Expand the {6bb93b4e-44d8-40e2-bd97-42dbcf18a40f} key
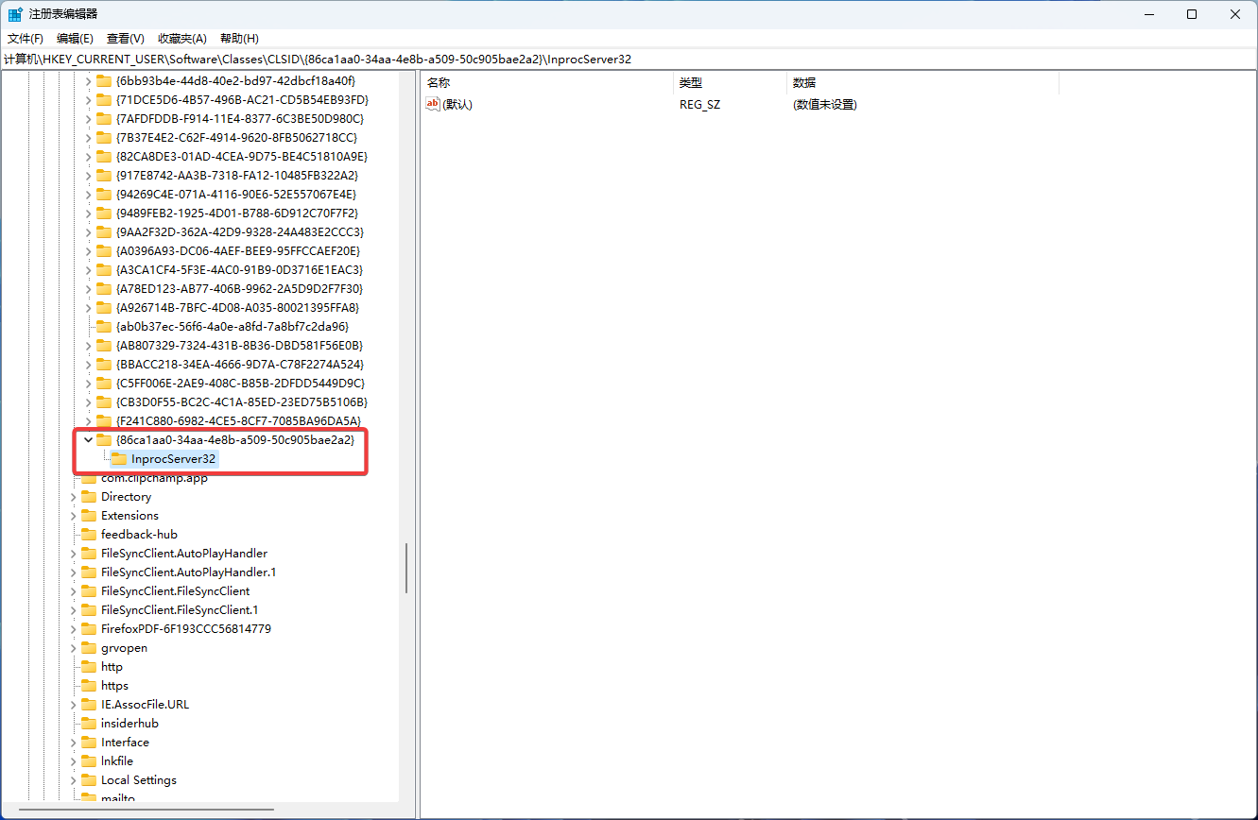The height and width of the screenshot is (820, 1258). 89,81
